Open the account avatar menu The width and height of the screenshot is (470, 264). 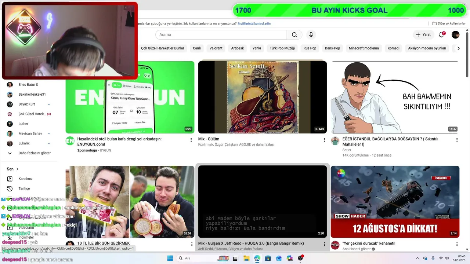[x=456, y=35]
